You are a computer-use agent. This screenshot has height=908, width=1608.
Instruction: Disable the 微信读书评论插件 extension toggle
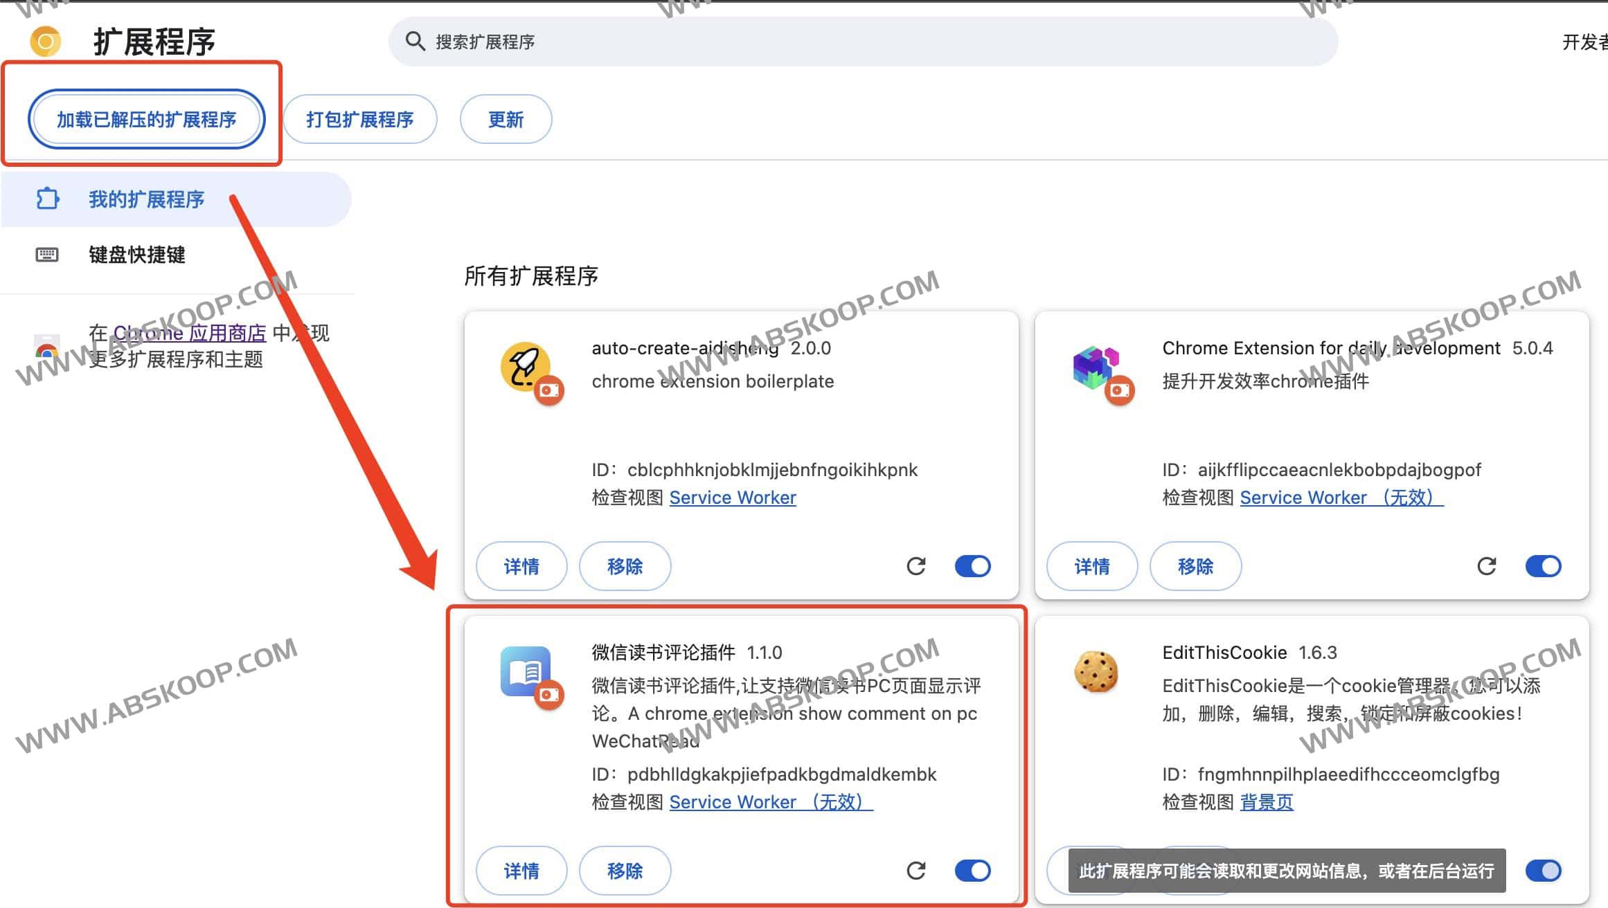coord(972,871)
